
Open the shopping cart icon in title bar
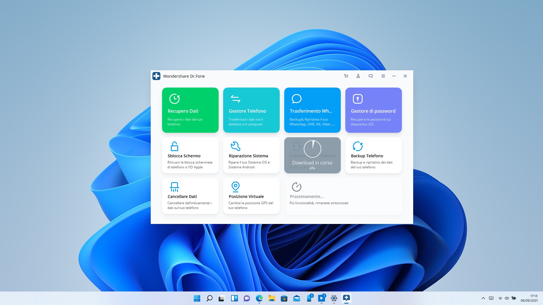(x=346, y=76)
